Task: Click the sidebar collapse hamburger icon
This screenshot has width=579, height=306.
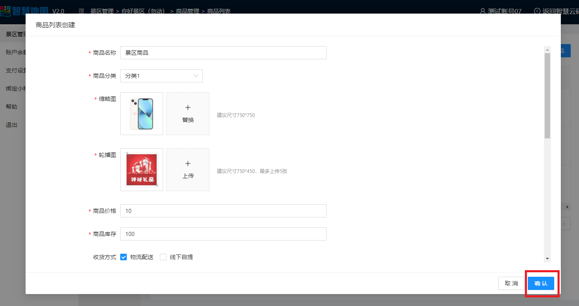Action: (81, 11)
